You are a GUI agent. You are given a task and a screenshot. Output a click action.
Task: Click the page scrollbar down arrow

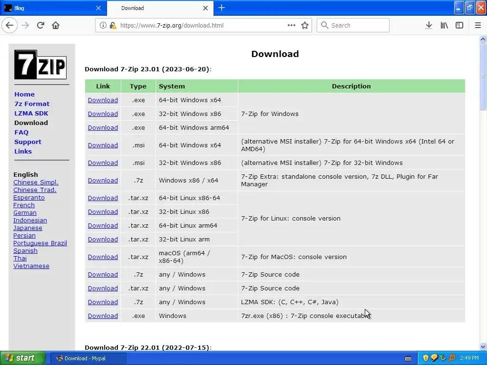tap(483, 346)
